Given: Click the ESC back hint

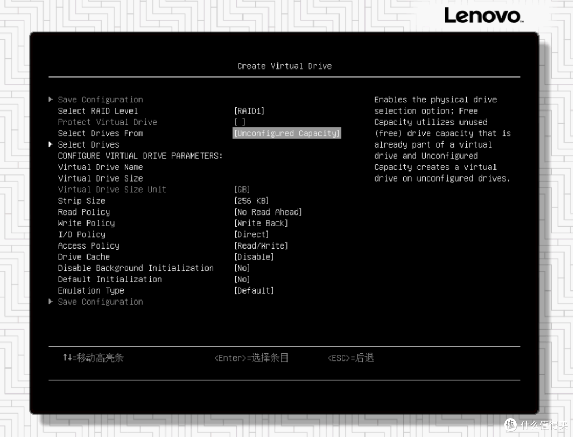Looking at the screenshot, I should pyautogui.click(x=351, y=357).
